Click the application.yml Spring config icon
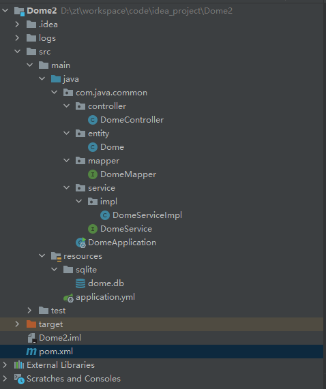This screenshot has width=326, height=389. click(x=68, y=298)
